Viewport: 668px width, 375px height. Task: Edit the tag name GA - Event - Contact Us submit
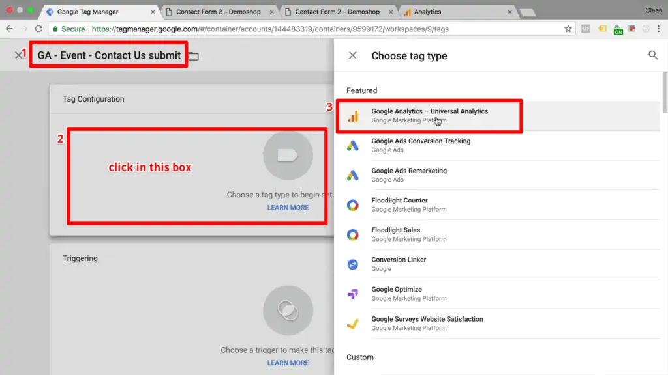[109, 55]
